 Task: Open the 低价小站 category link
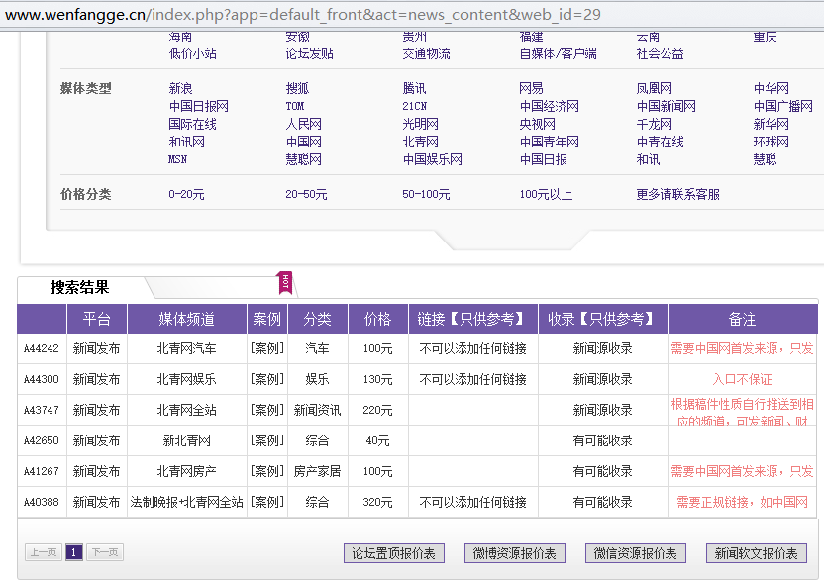[x=192, y=54]
